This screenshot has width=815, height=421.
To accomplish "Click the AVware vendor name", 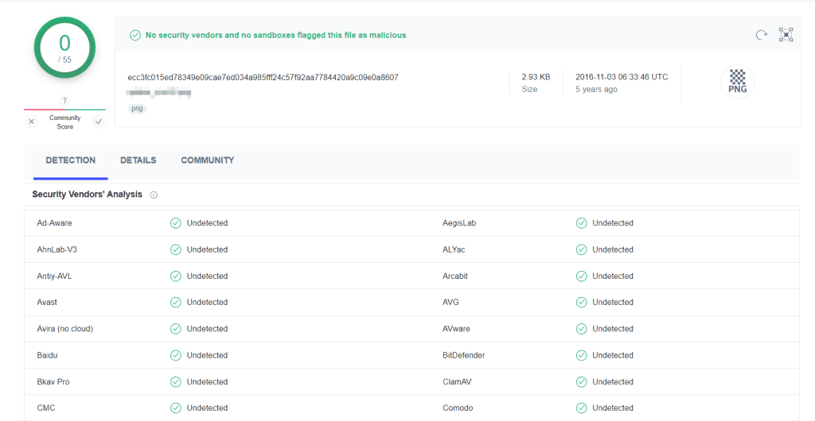I will 456,329.
